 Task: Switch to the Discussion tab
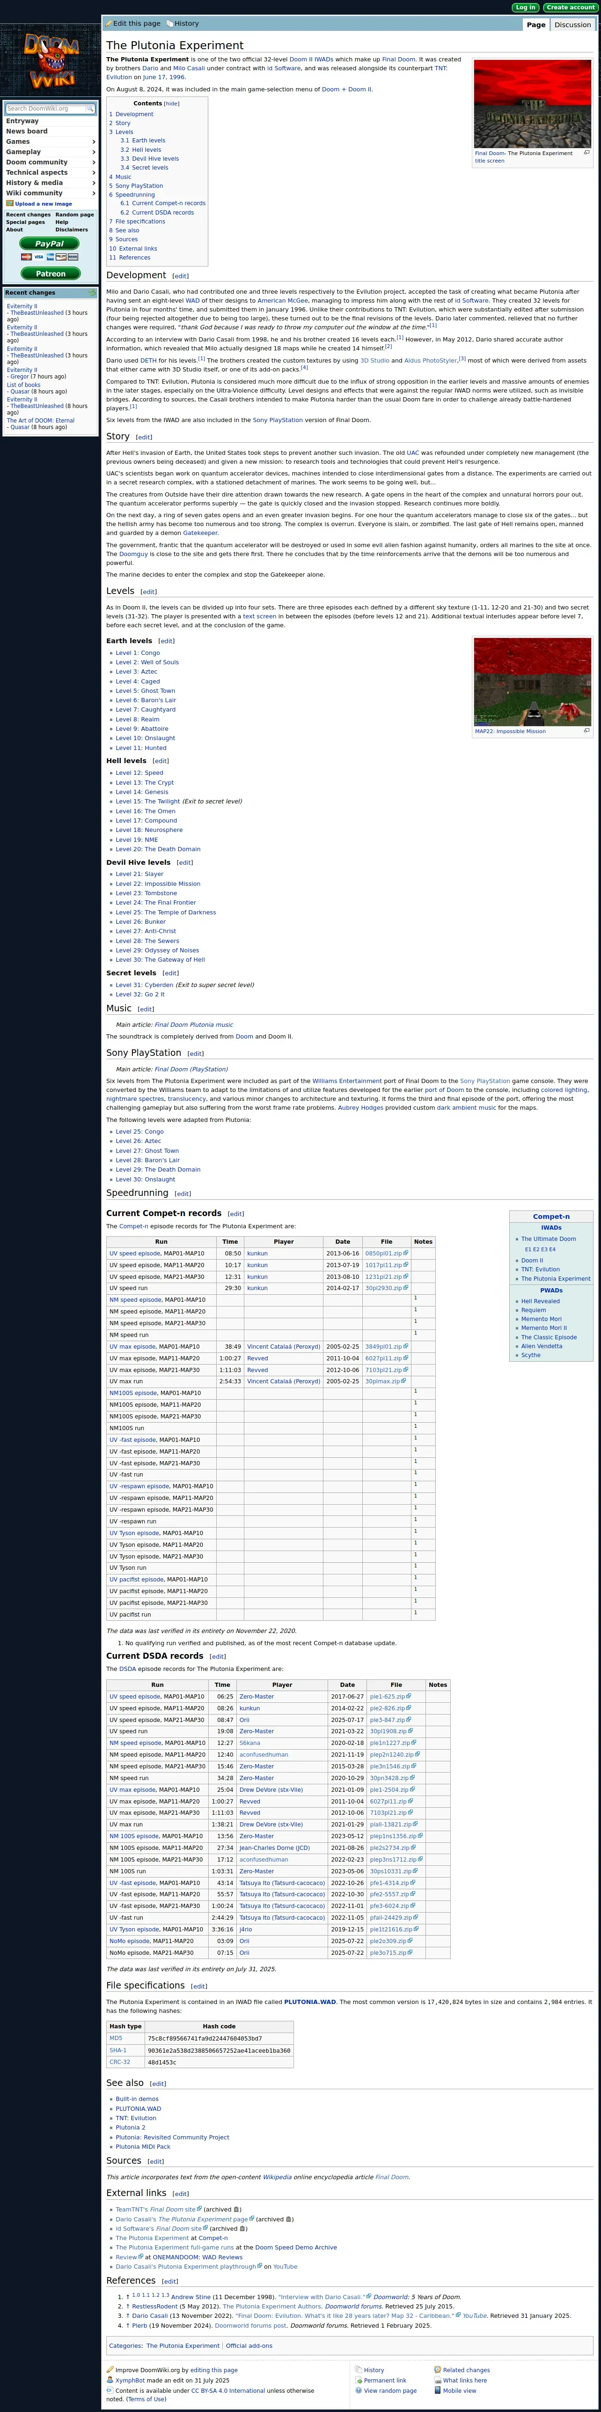point(572,25)
